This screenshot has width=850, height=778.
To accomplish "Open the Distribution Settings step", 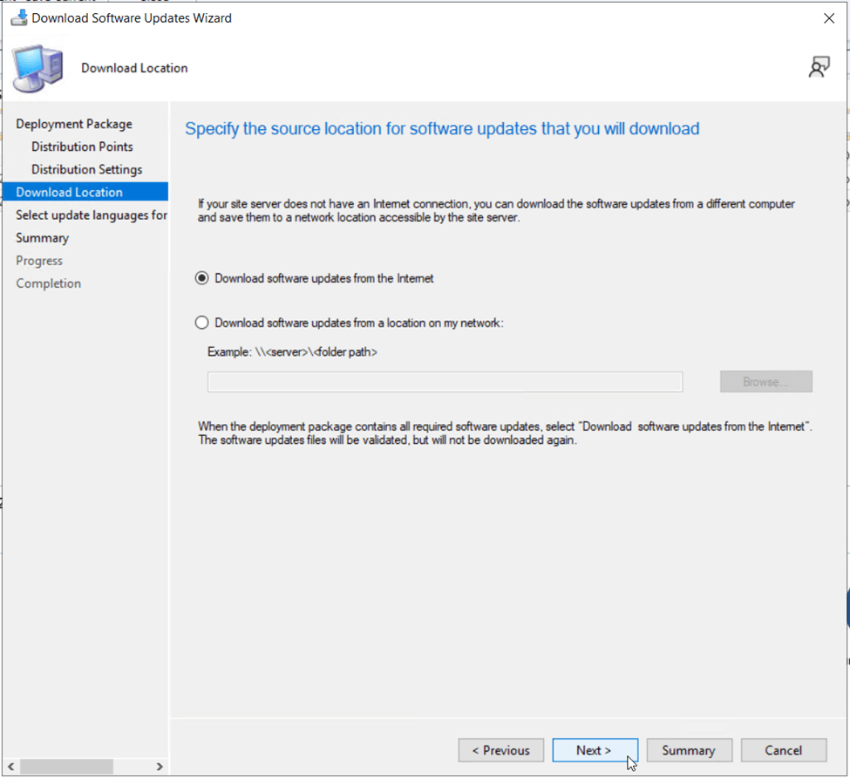I will point(86,169).
